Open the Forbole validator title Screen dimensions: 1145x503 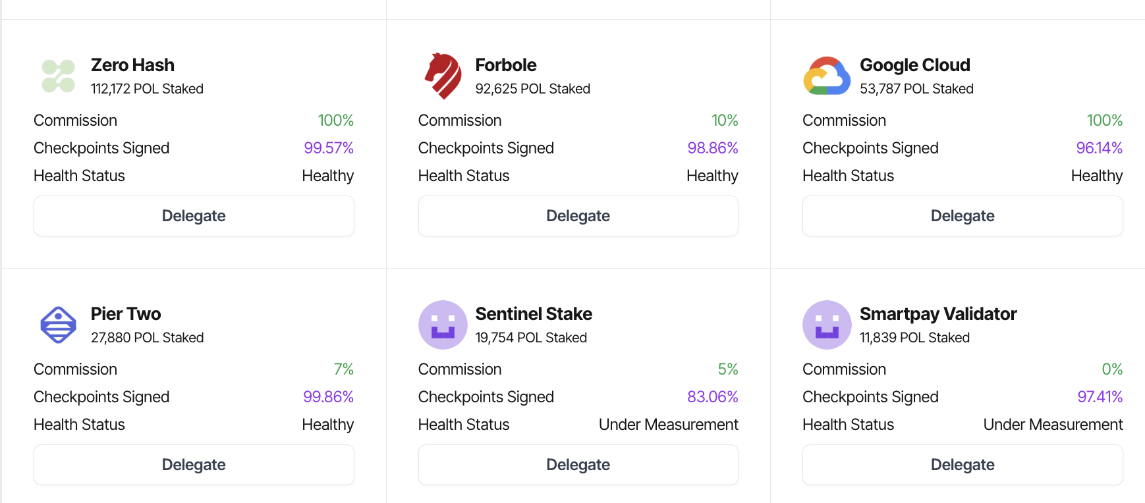point(505,65)
